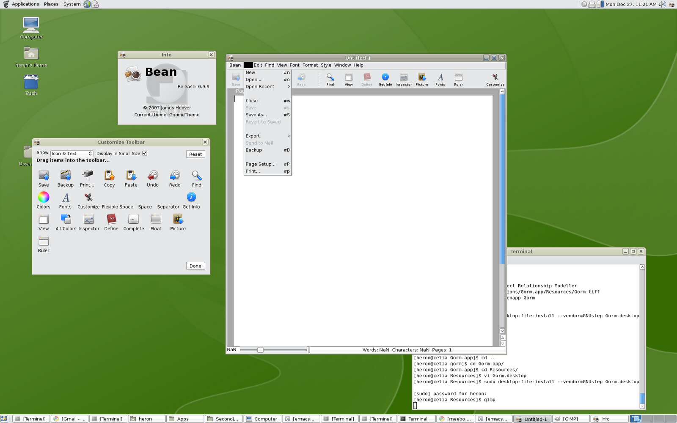Open Get Info from the Bean document toolbar

385,79
